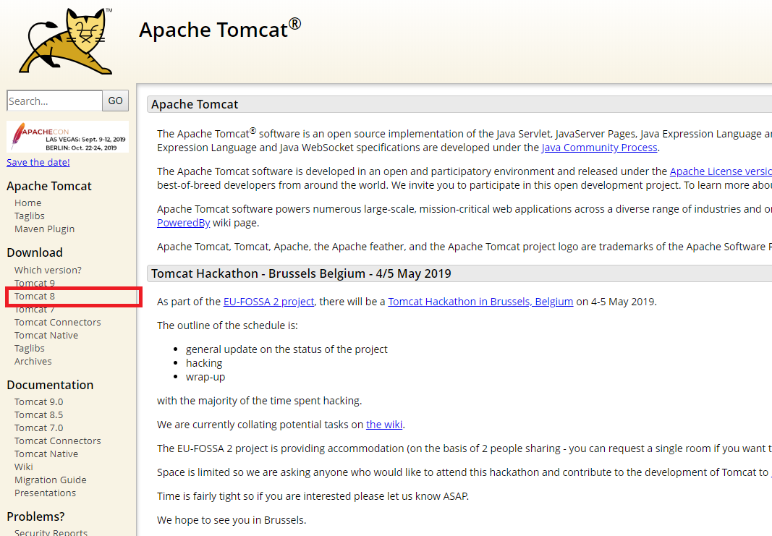Open the Which version? link

[x=48, y=271]
